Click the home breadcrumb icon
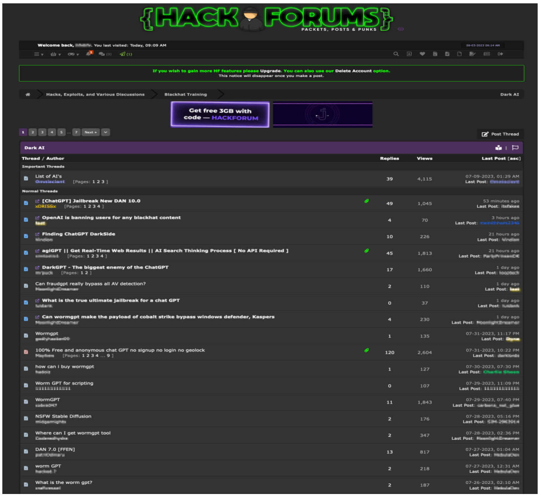Screen dimensions: 541x497 pyautogui.click(x=28, y=94)
